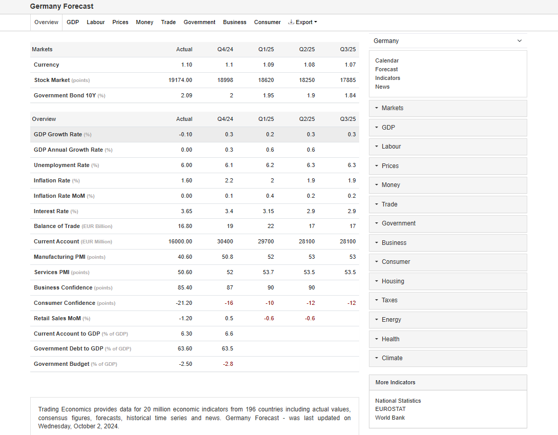Select the Consumer Confidence actual value -21.20
This screenshot has height=435, width=558.
click(183, 303)
